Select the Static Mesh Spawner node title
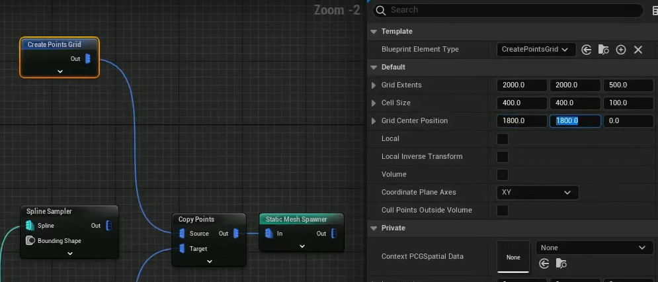 (296, 219)
